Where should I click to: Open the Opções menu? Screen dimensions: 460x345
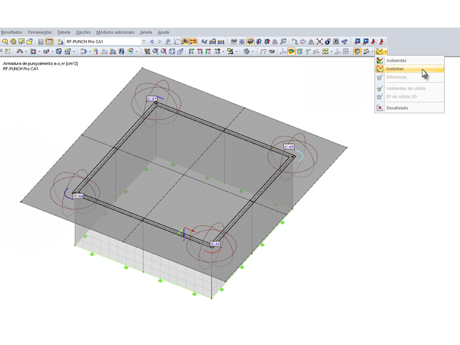(84, 32)
